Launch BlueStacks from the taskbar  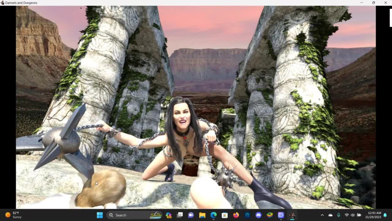(x=270, y=215)
